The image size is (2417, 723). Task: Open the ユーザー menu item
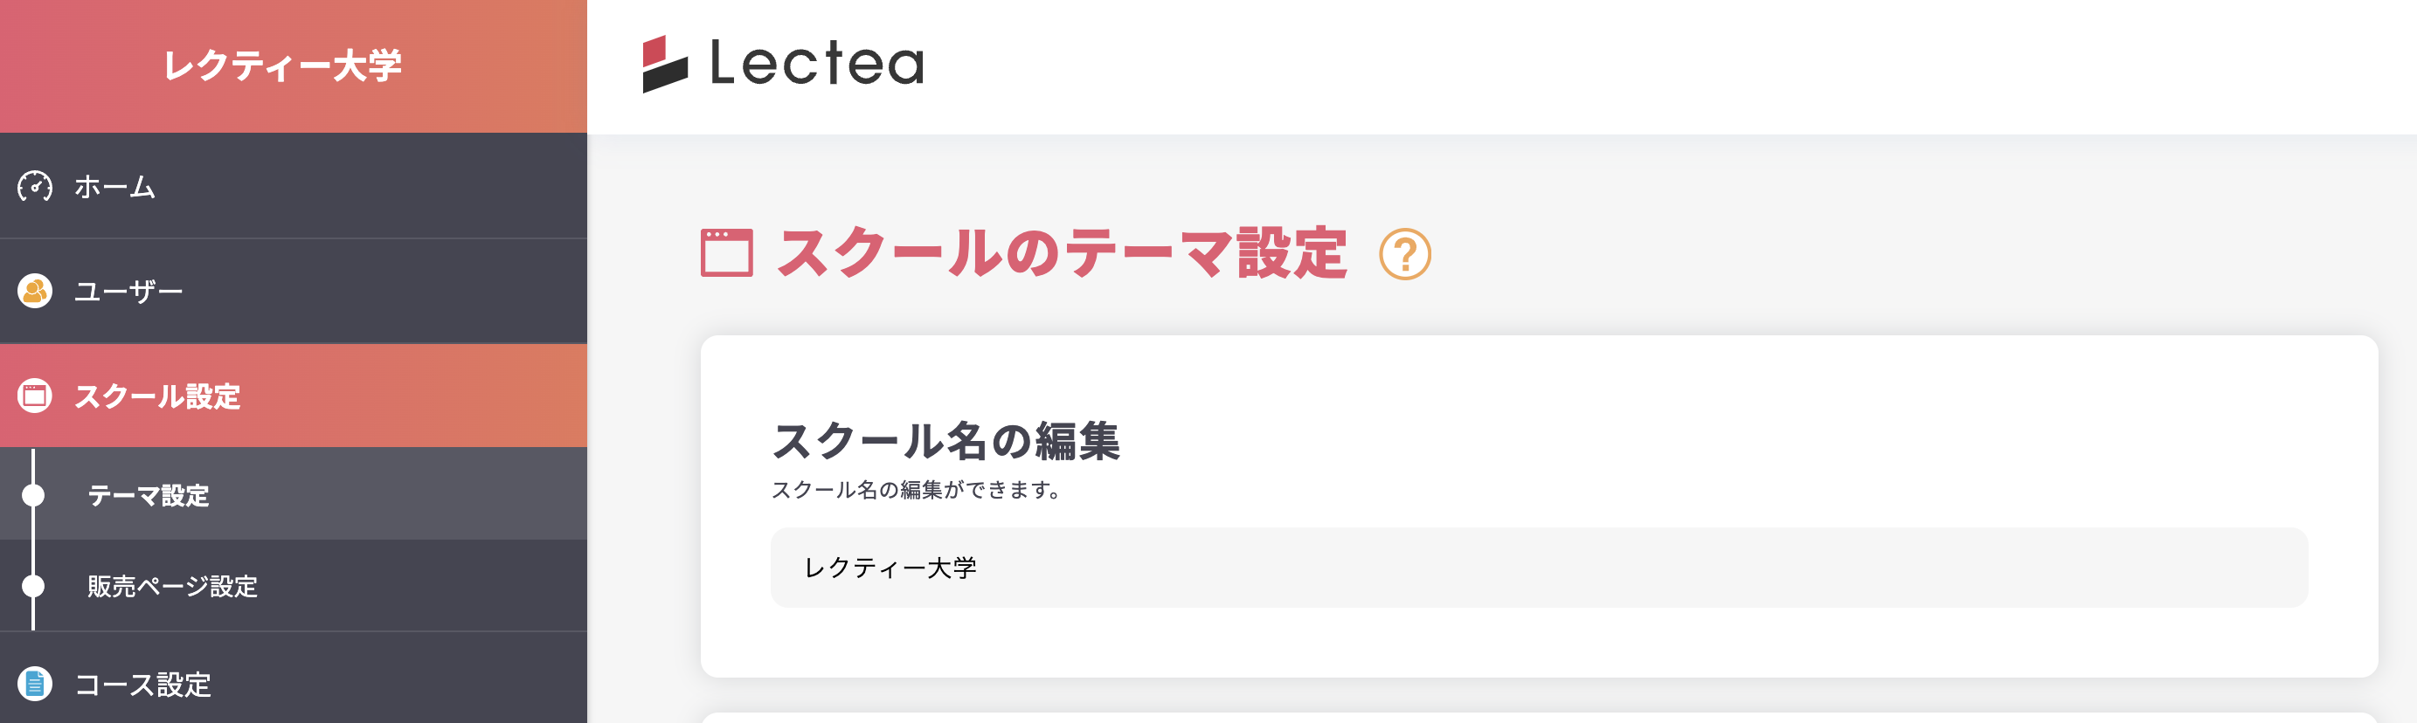pos(128,292)
